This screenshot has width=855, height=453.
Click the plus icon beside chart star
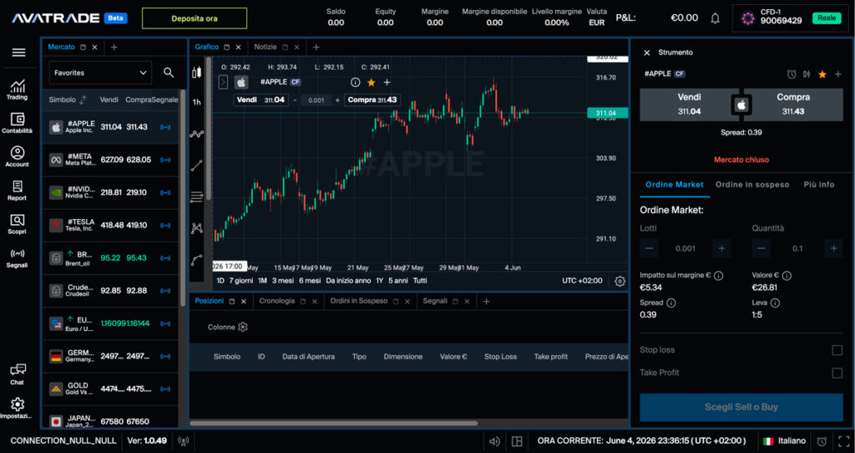tap(387, 83)
